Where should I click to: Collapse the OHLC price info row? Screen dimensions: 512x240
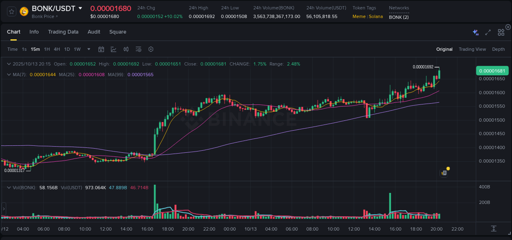pyautogui.click(x=9, y=64)
